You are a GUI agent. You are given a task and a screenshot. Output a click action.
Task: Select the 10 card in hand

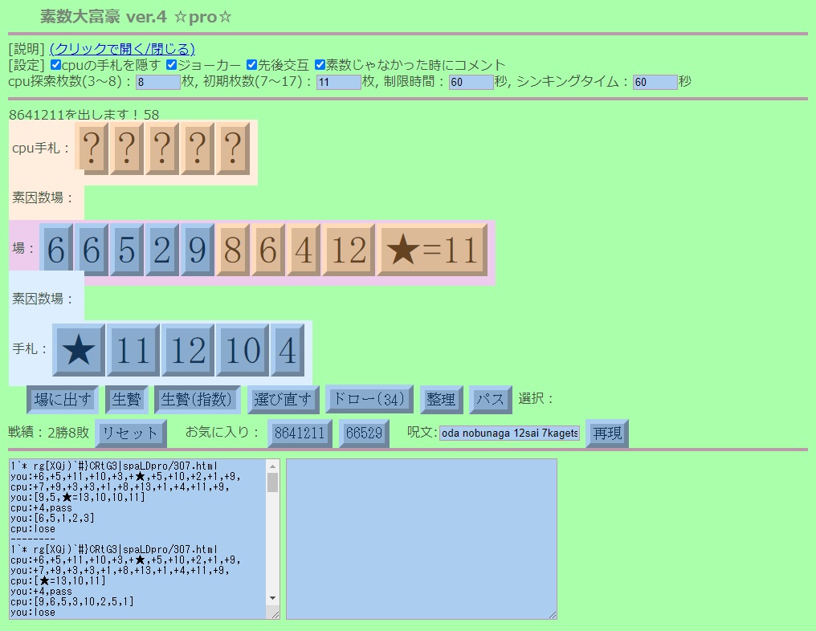[243, 349]
